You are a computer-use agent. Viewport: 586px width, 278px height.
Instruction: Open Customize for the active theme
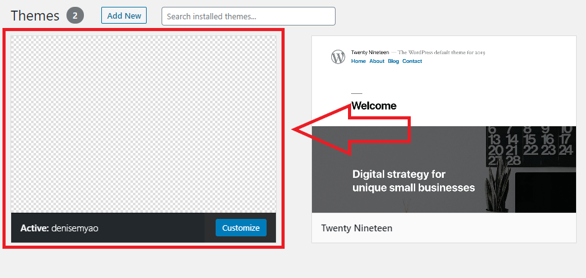click(240, 228)
